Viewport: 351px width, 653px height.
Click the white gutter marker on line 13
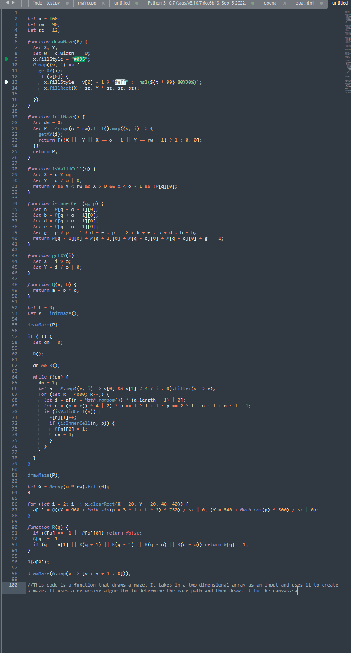pyautogui.click(x=6, y=82)
